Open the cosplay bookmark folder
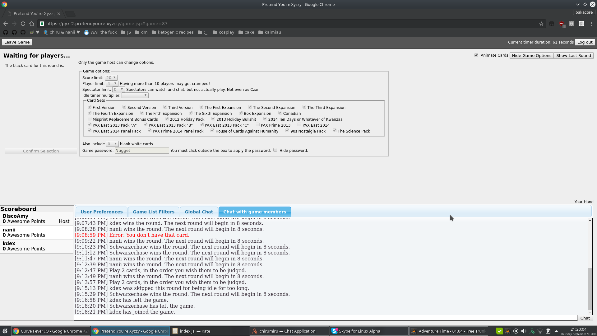 tap(223, 32)
